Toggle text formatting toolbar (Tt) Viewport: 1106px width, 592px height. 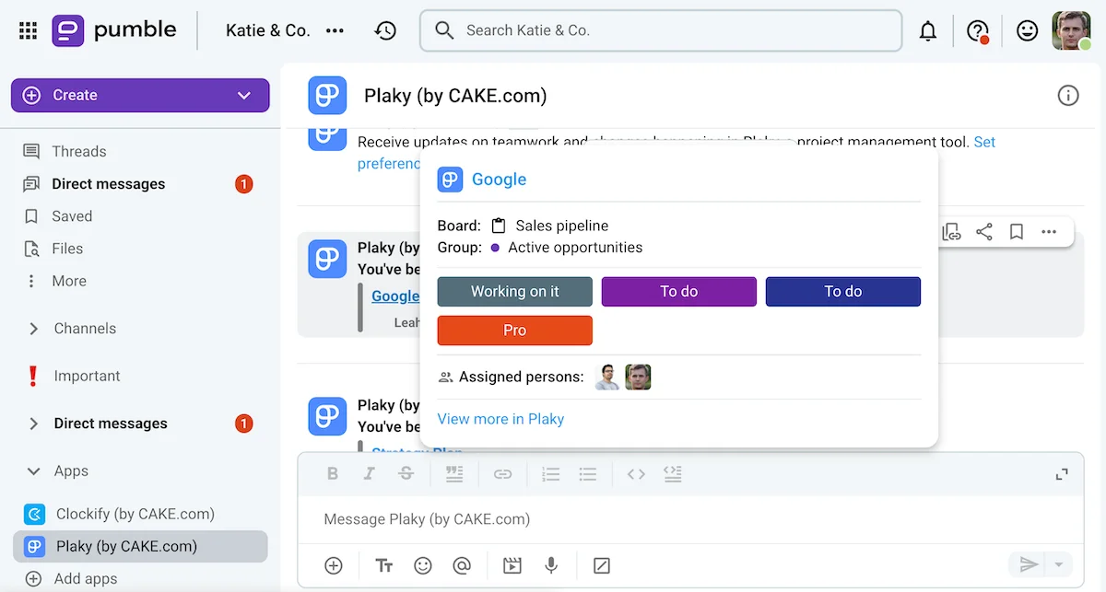click(x=384, y=565)
